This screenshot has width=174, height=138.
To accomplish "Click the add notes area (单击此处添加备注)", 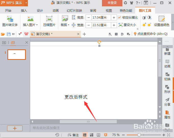I will click(x=46, y=128).
